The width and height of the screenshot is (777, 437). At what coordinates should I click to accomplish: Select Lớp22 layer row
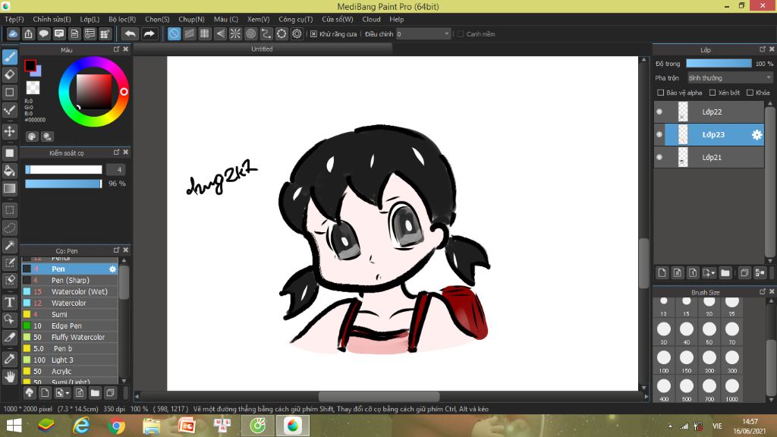point(709,112)
